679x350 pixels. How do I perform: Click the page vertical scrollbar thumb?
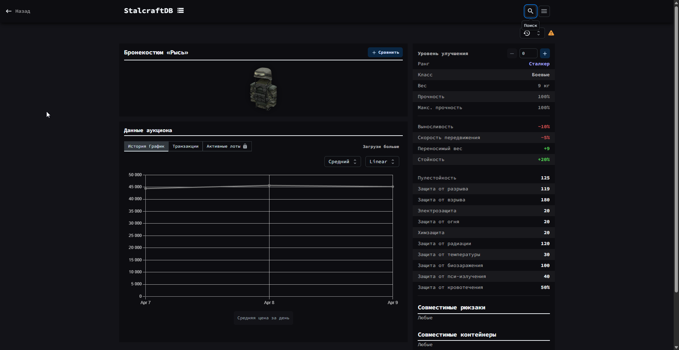click(676, 149)
